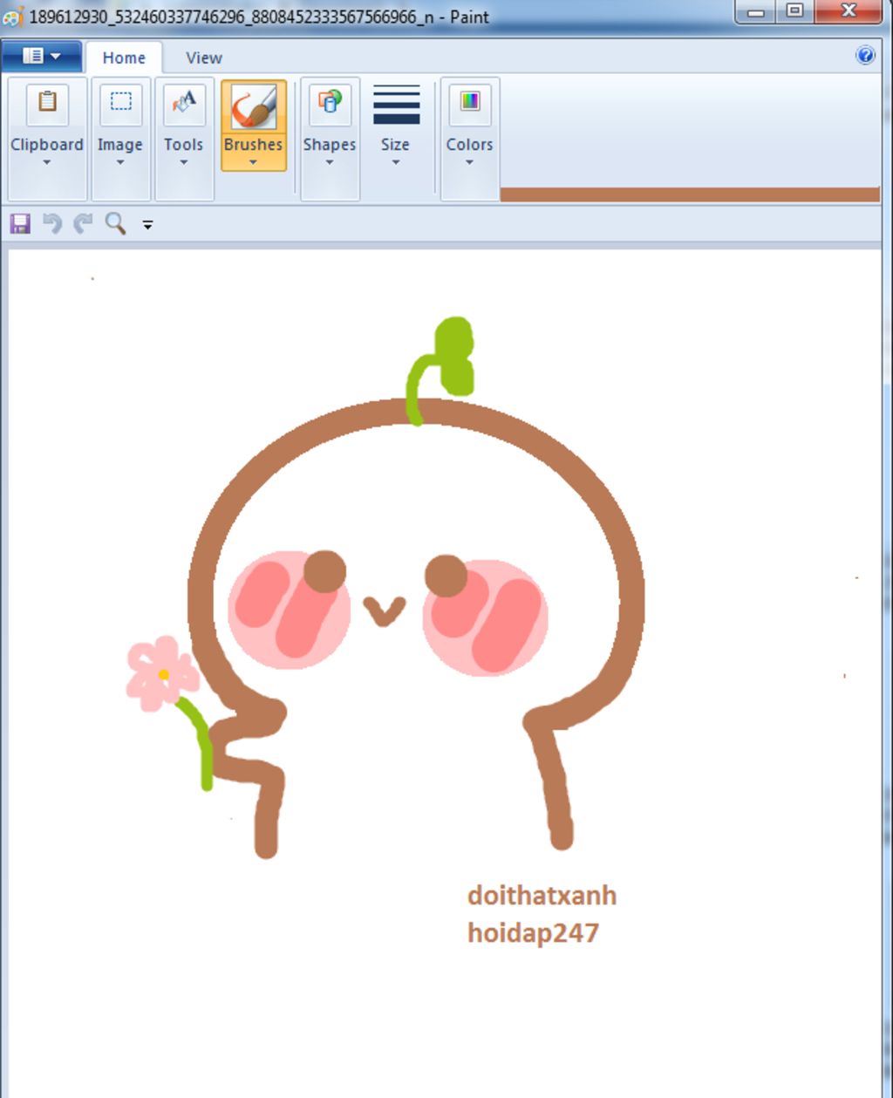893x1098 pixels.
Task: Undo the last brush stroke
Action: click(52, 224)
